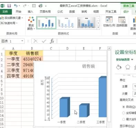136x128 pixels.
Task: Open the 页面布局 ribbon tab
Action: pyautogui.click(x=45, y=12)
